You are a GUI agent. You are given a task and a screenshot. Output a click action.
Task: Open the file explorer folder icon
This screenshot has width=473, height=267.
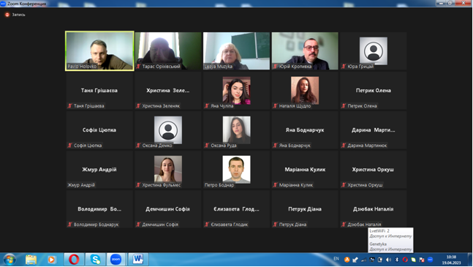(x=31, y=260)
